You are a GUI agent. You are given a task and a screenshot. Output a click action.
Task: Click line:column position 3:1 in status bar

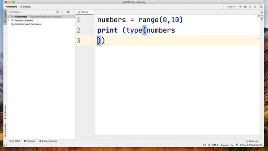click(x=204, y=145)
